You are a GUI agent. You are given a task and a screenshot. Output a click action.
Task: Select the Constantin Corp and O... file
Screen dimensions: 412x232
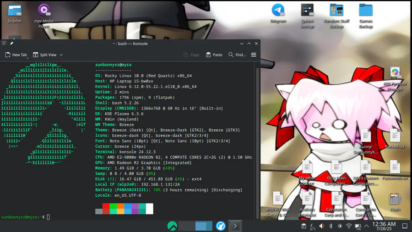(x=336, y=204)
